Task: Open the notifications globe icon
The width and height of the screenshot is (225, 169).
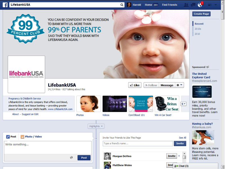Action: tap(200, 5)
